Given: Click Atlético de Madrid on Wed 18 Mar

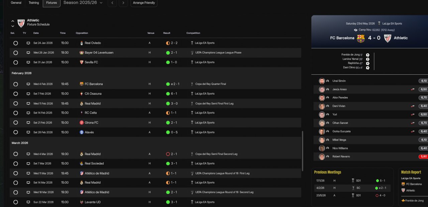Looking at the screenshot, I should (x=97, y=192).
